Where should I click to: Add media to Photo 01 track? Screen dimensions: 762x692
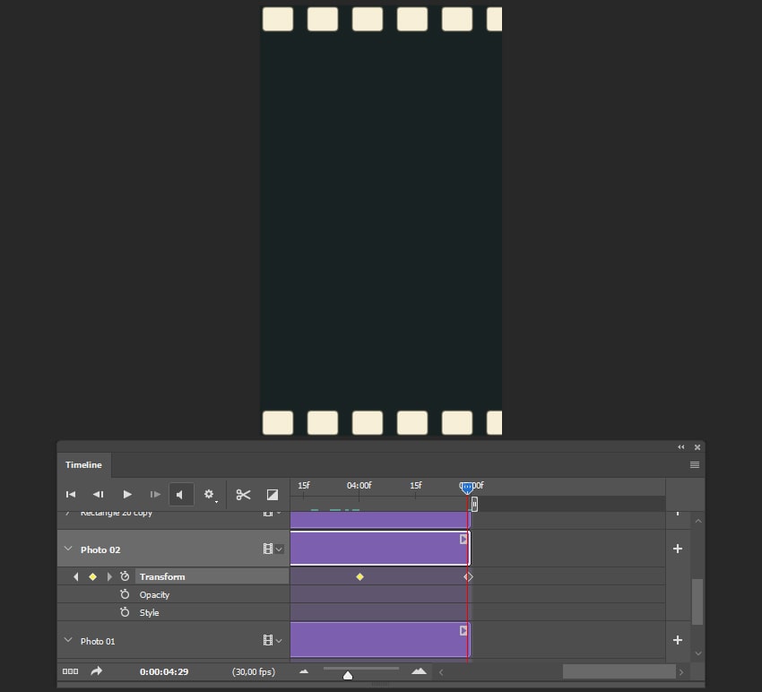[678, 640]
